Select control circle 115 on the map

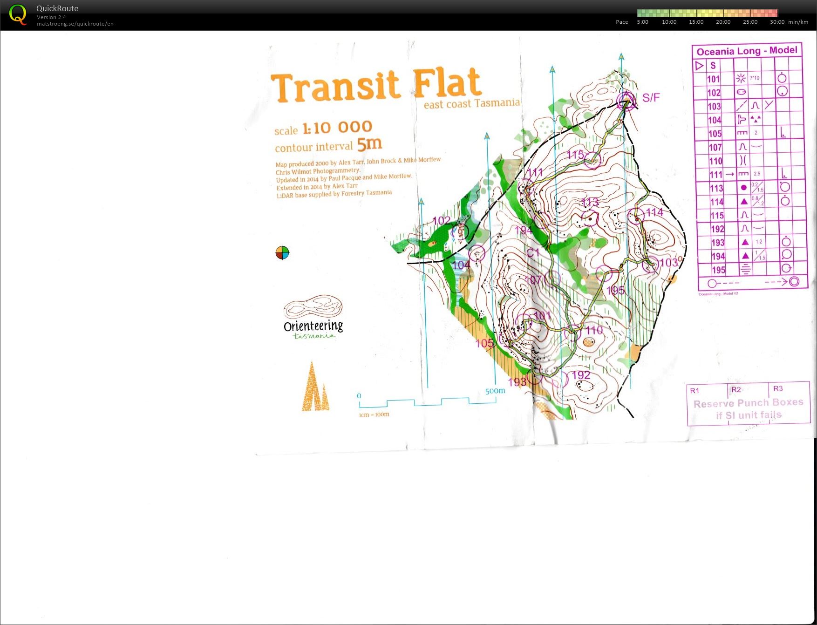[x=592, y=160]
